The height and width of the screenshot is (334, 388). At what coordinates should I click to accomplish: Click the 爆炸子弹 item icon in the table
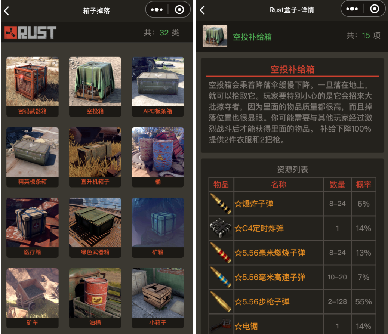pos(221,204)
